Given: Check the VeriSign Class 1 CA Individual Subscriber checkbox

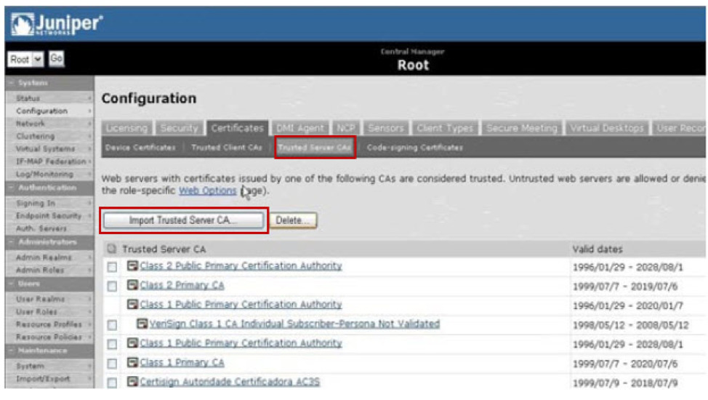Looking at the screenshot, I should coord(112,325).
